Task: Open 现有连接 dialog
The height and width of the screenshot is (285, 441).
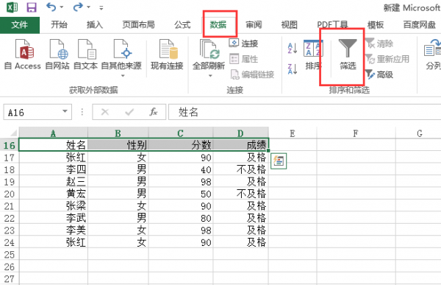Action: tap(167, 54)
